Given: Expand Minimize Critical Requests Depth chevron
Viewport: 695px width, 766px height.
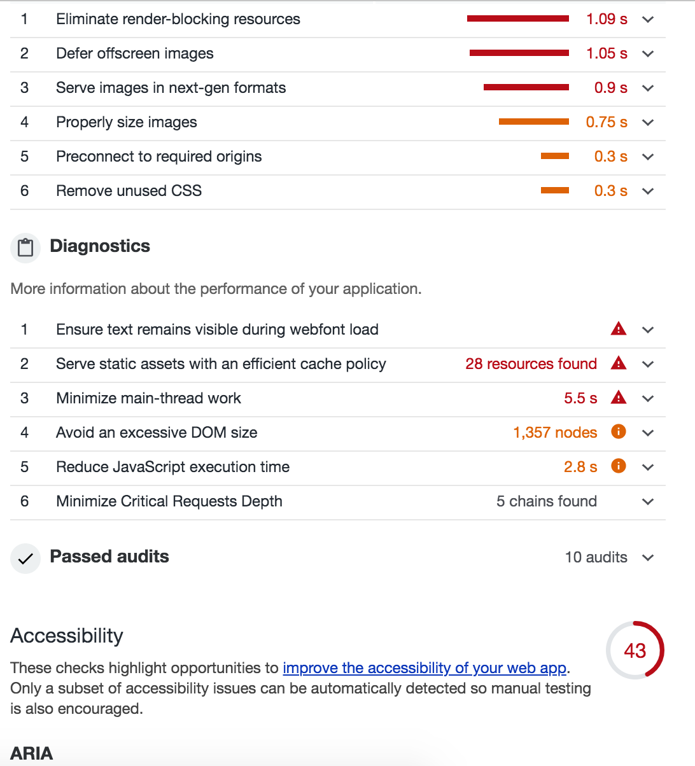Looking at the screenshot, I should point(648,502).
